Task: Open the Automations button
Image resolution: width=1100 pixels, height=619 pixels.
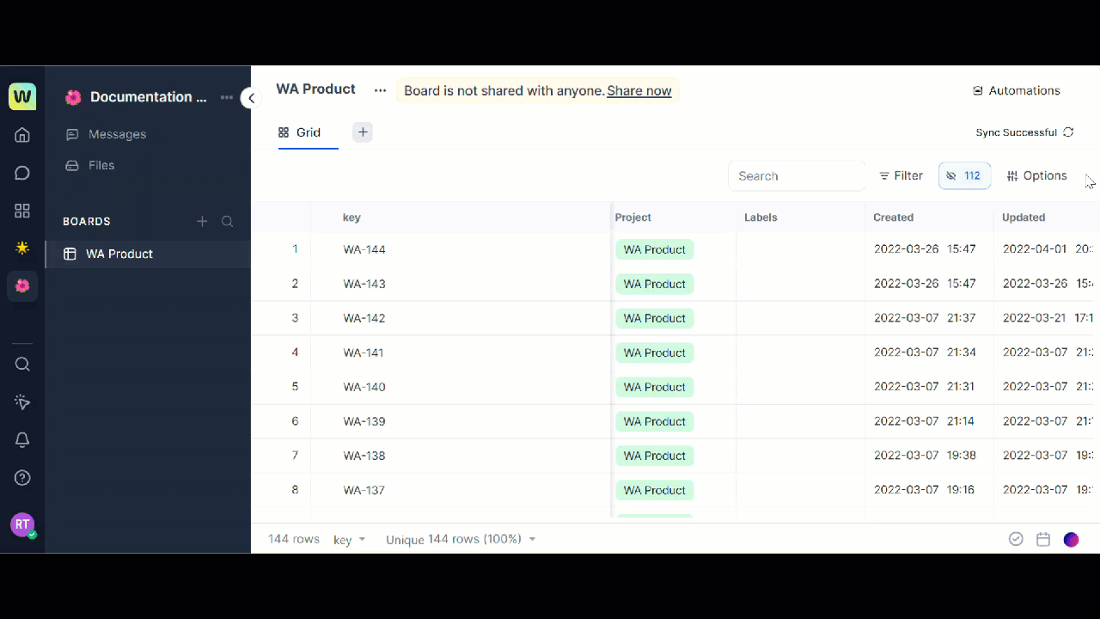Action: pyautogui.click(x=1016, y=90)
